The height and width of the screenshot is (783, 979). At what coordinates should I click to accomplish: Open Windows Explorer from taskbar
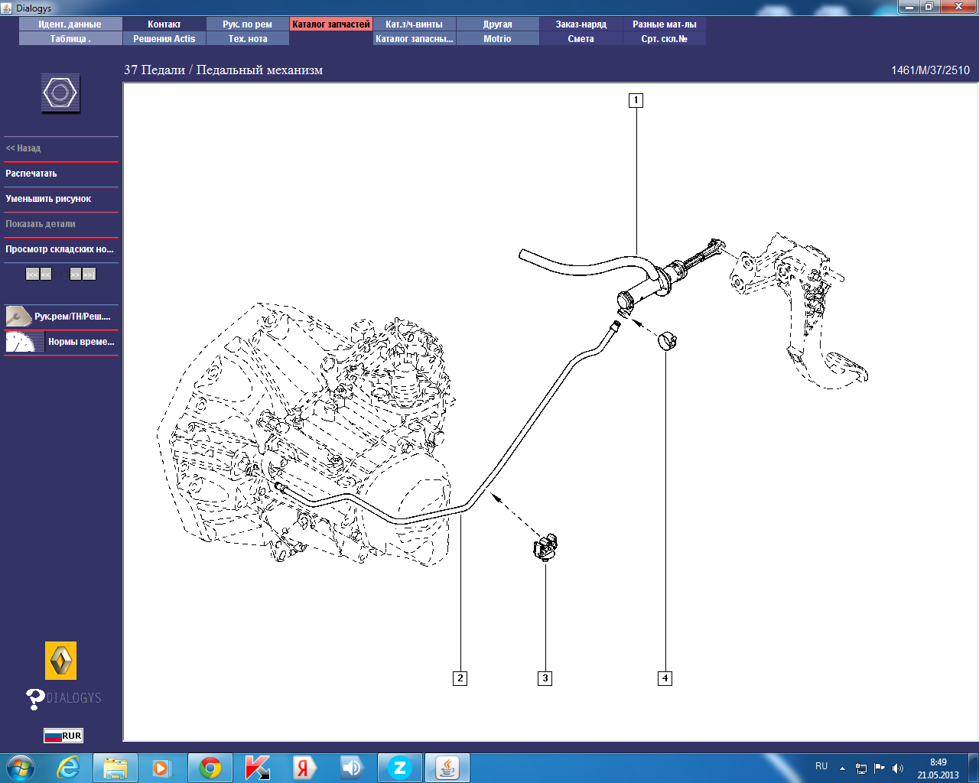pyautogui.click(x=115, y=768)
